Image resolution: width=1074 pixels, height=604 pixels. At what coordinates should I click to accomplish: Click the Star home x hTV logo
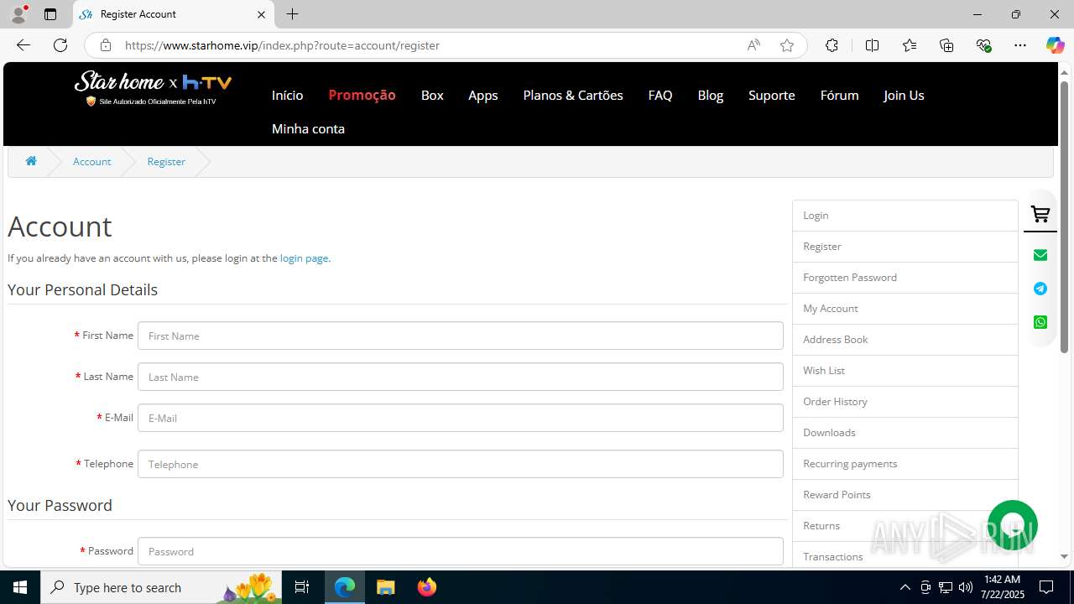[x=153, y=88]
